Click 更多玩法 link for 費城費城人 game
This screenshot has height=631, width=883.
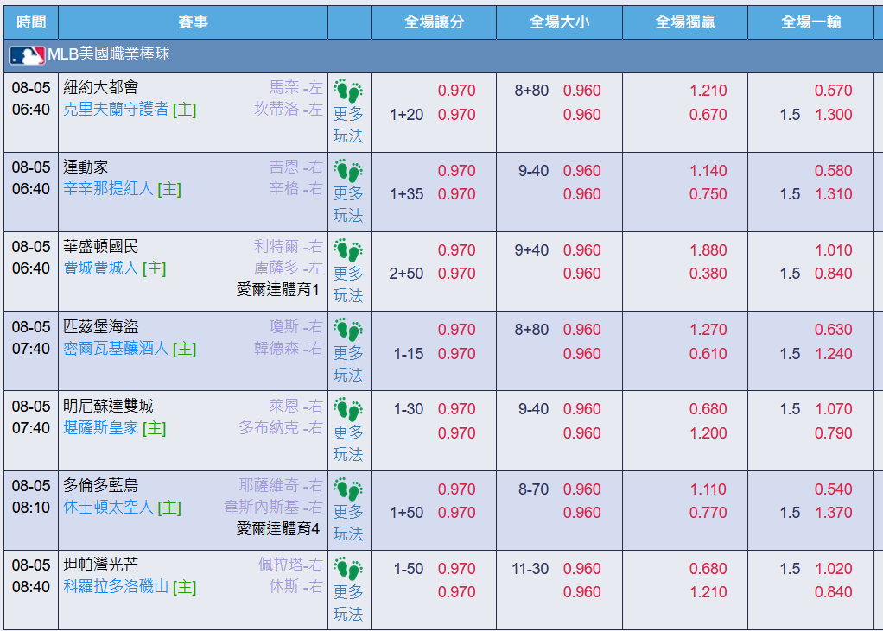point(348,284)
